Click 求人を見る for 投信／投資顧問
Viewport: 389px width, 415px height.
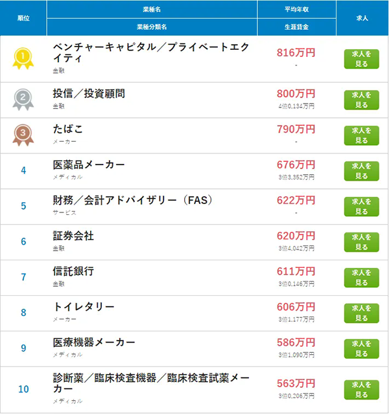tap(361, 100)
